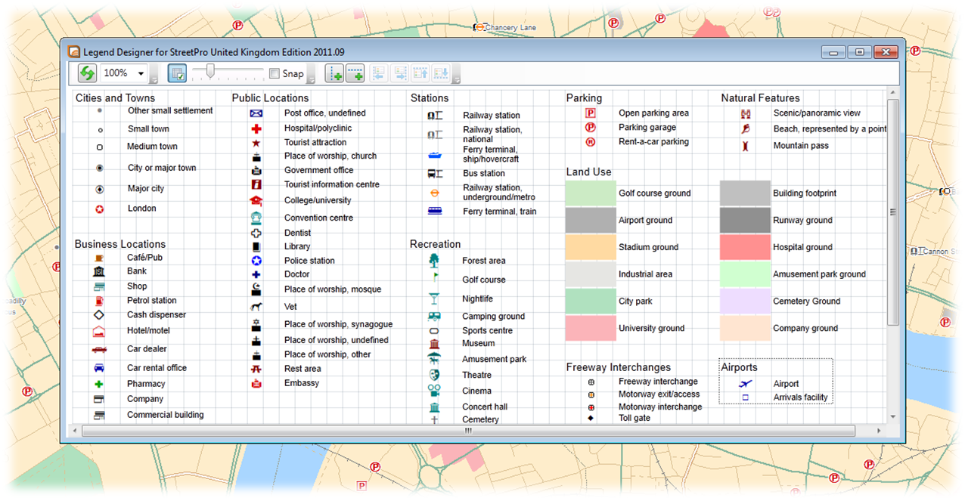Screen dimensions: 965x501
Task: Click the Business Locations heading
Action: pos(119,244)
